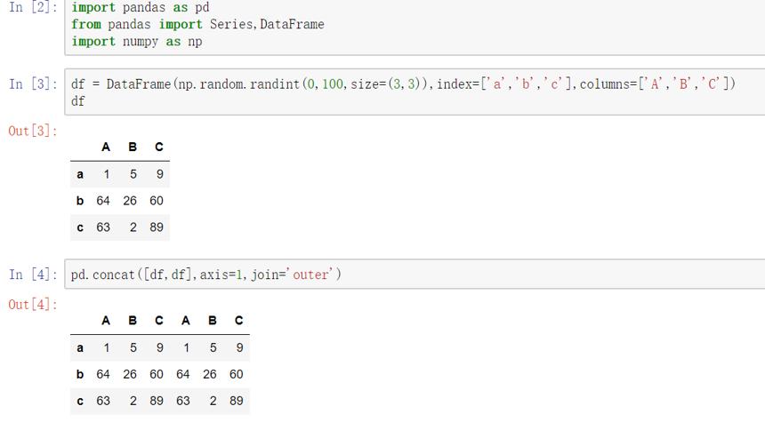The image size is (765, 422).
Task: Click column header C in first table
Action: coord(159,147)
